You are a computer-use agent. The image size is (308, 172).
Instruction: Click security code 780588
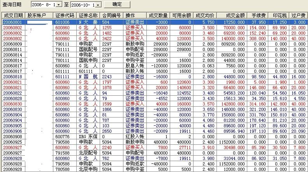coord(62,169)
